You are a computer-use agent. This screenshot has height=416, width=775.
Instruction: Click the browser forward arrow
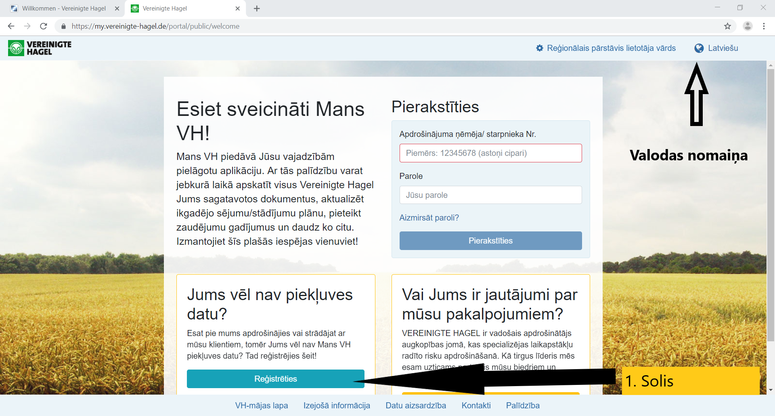[x=27, y=26]
